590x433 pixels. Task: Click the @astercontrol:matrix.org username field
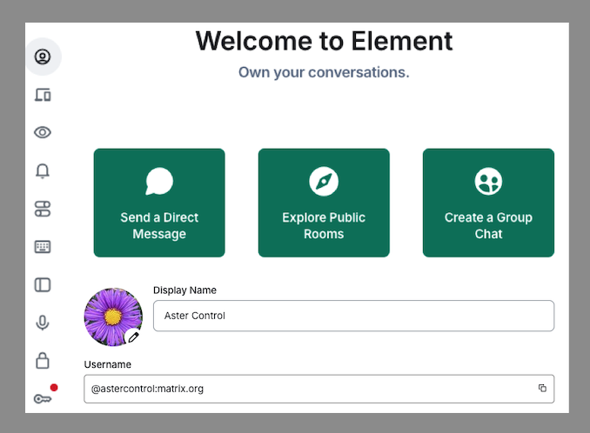click(309, 389)
